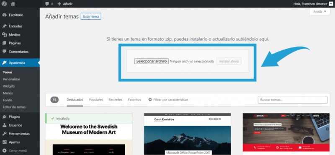This screenshot has height=155, width=335.
Task: Click the Medios media icon
Action: [4, 35]
